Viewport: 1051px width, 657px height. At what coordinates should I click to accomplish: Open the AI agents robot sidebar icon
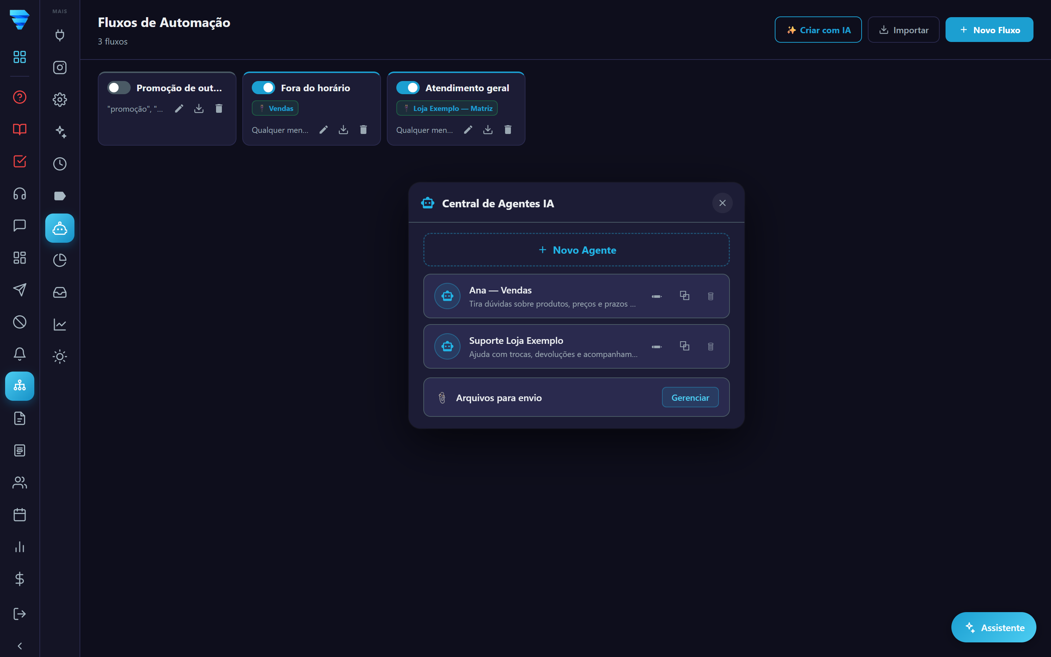click(59, 228)
